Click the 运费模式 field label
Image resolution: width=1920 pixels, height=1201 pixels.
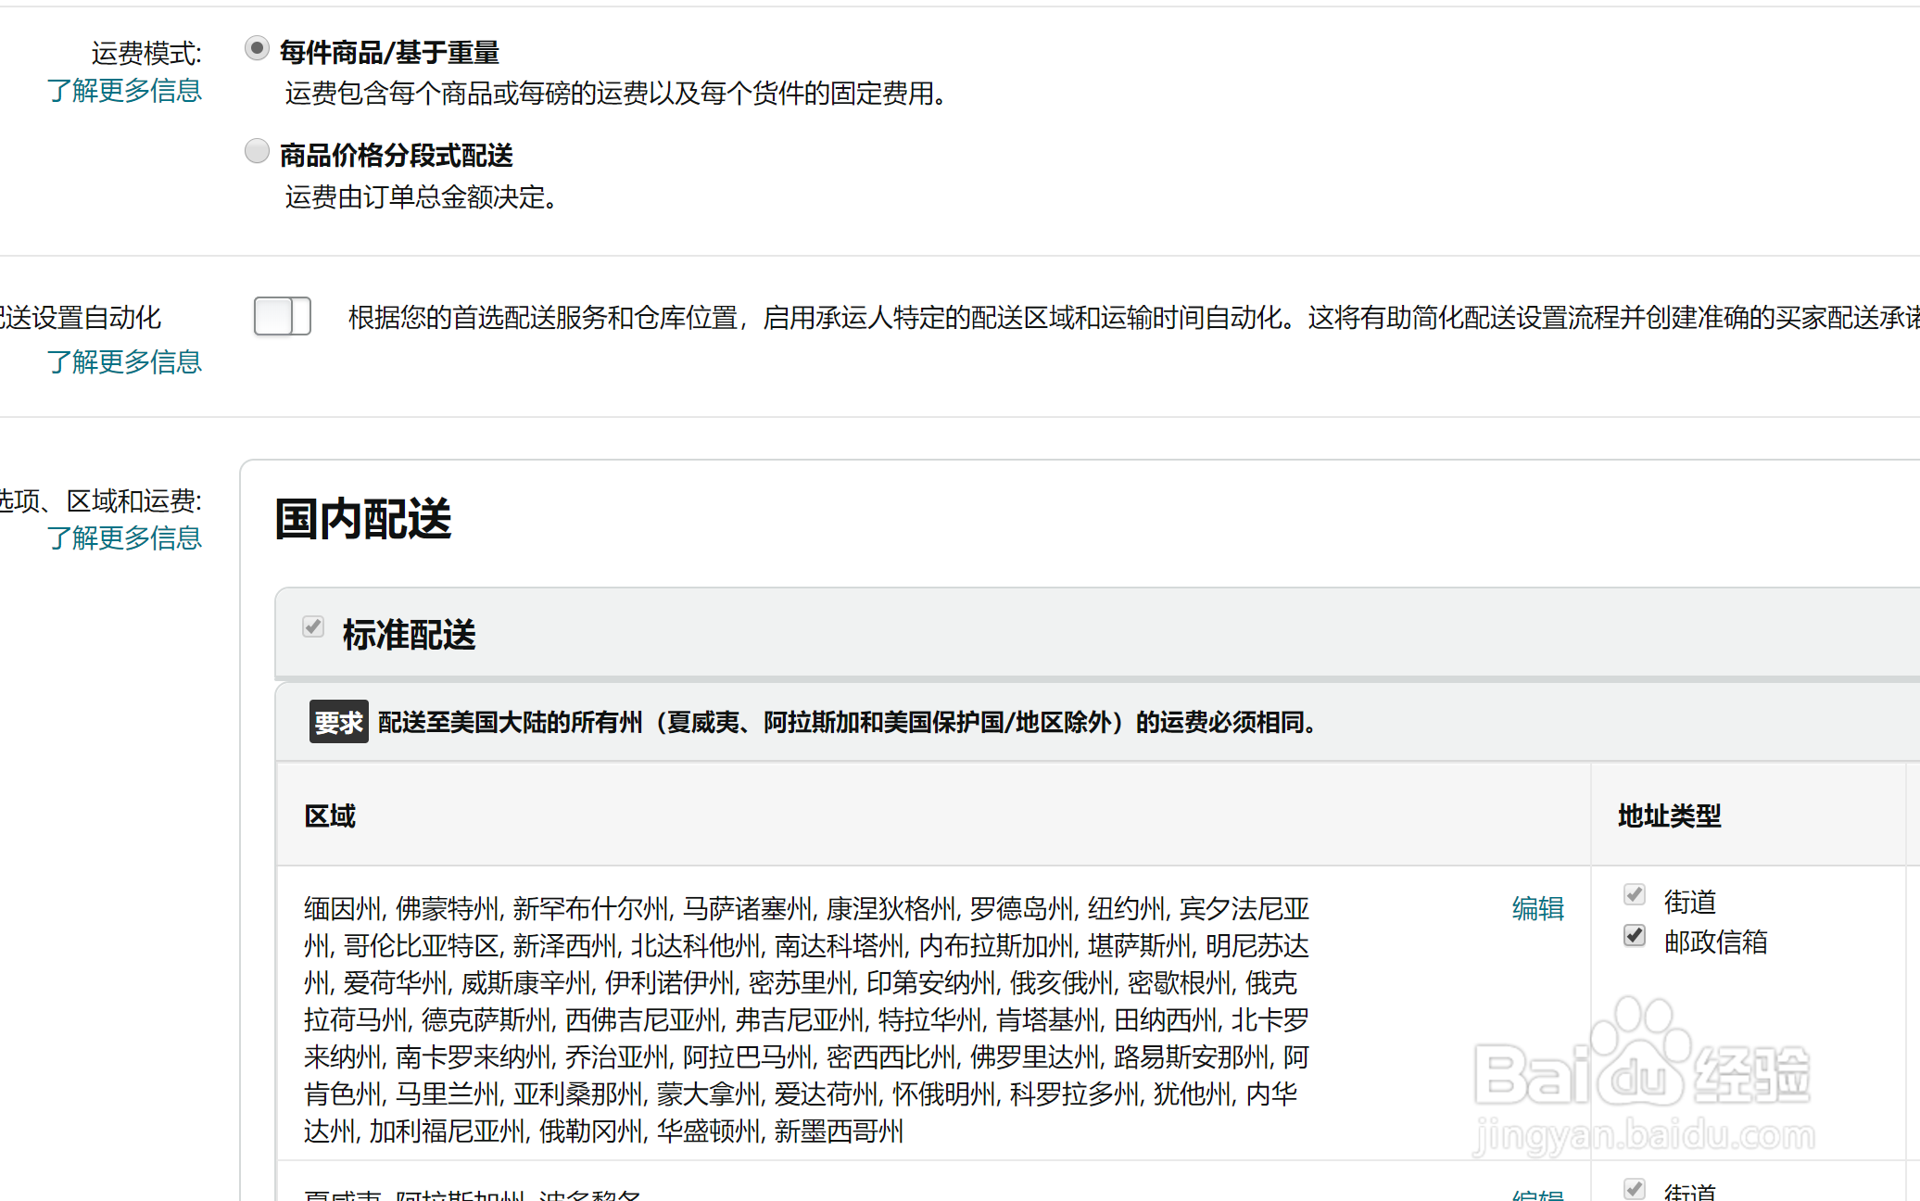(x=146, y=54)
